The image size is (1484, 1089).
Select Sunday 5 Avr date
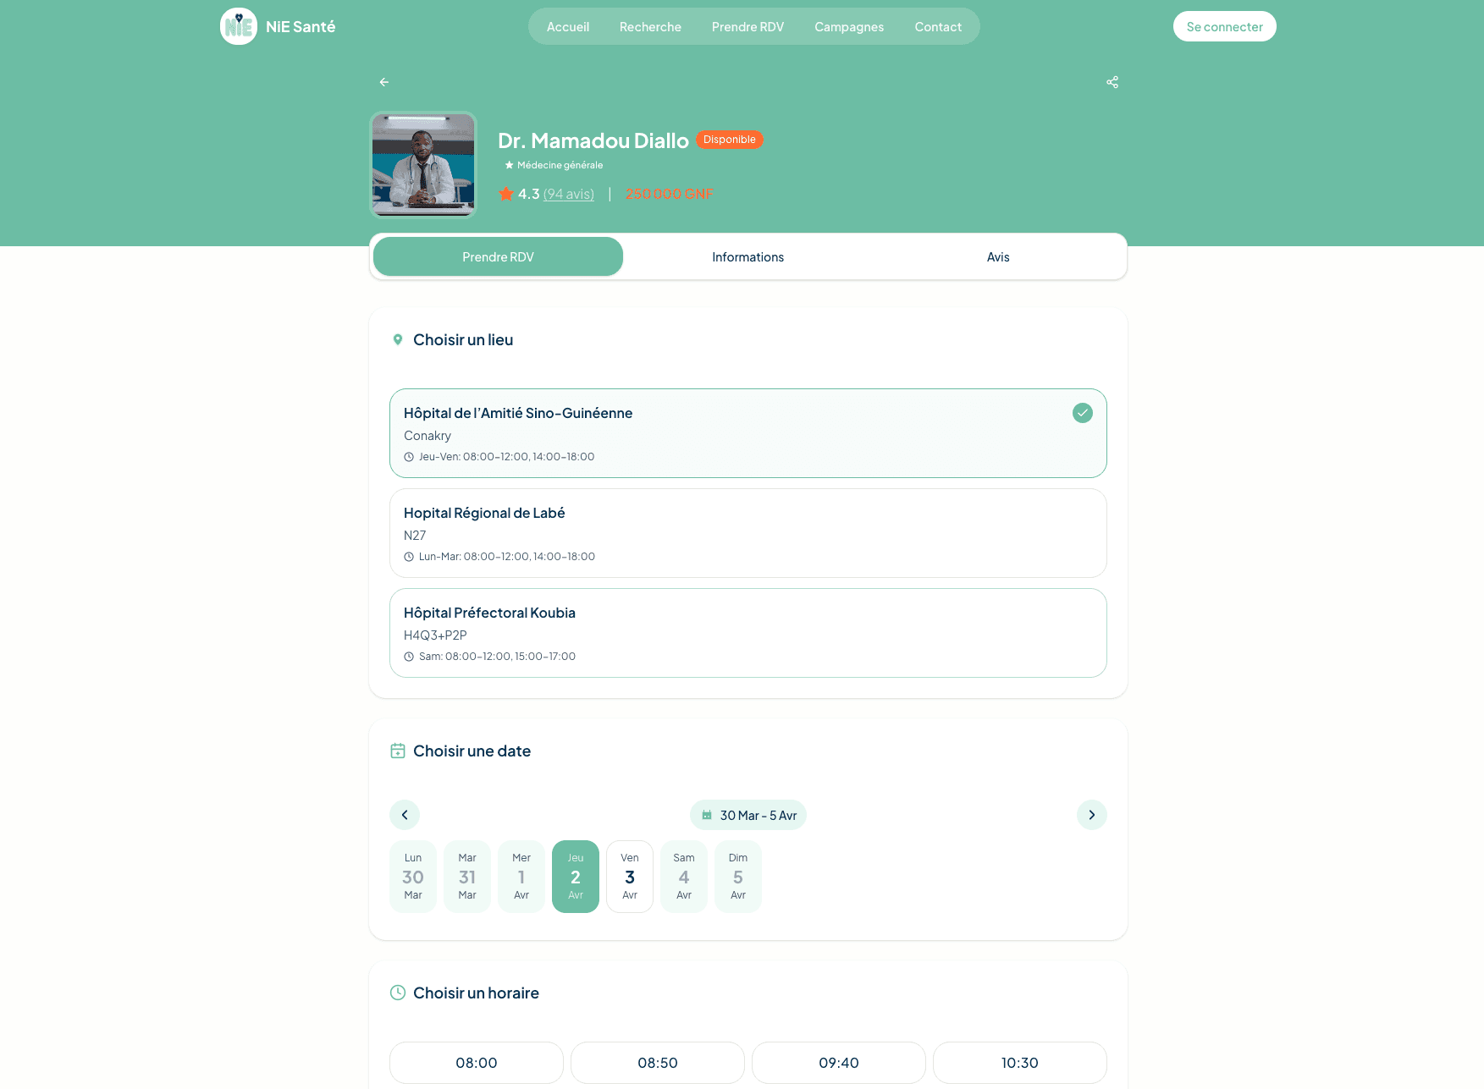tap(738, 877)
